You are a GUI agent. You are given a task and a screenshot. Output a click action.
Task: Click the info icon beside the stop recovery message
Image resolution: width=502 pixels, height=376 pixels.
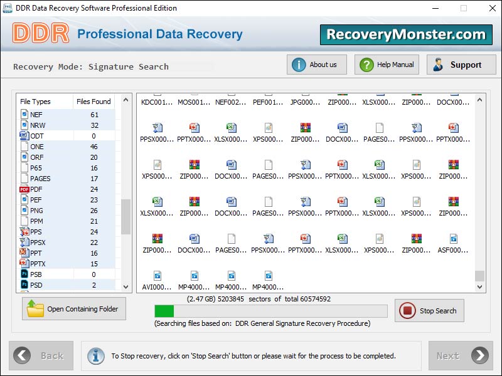[96, 356]
